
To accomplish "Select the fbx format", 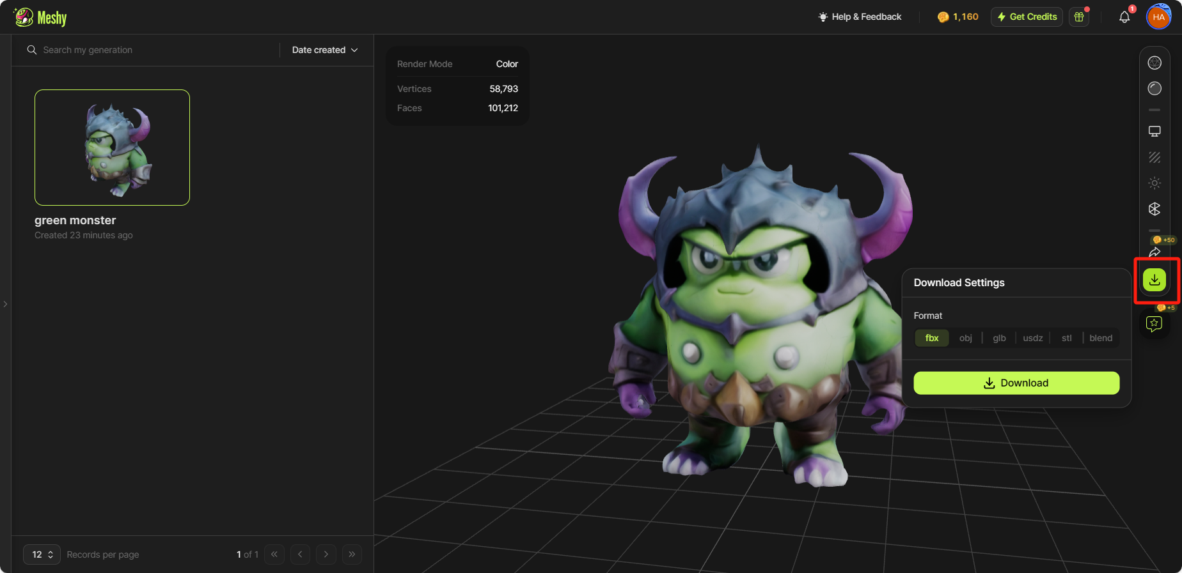I will 932,338.
